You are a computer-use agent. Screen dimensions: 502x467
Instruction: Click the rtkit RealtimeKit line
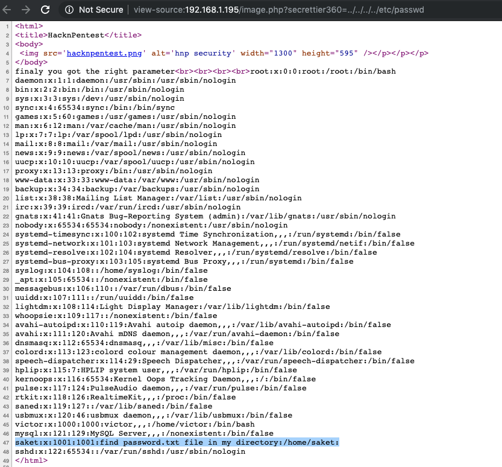coord(125,397)
